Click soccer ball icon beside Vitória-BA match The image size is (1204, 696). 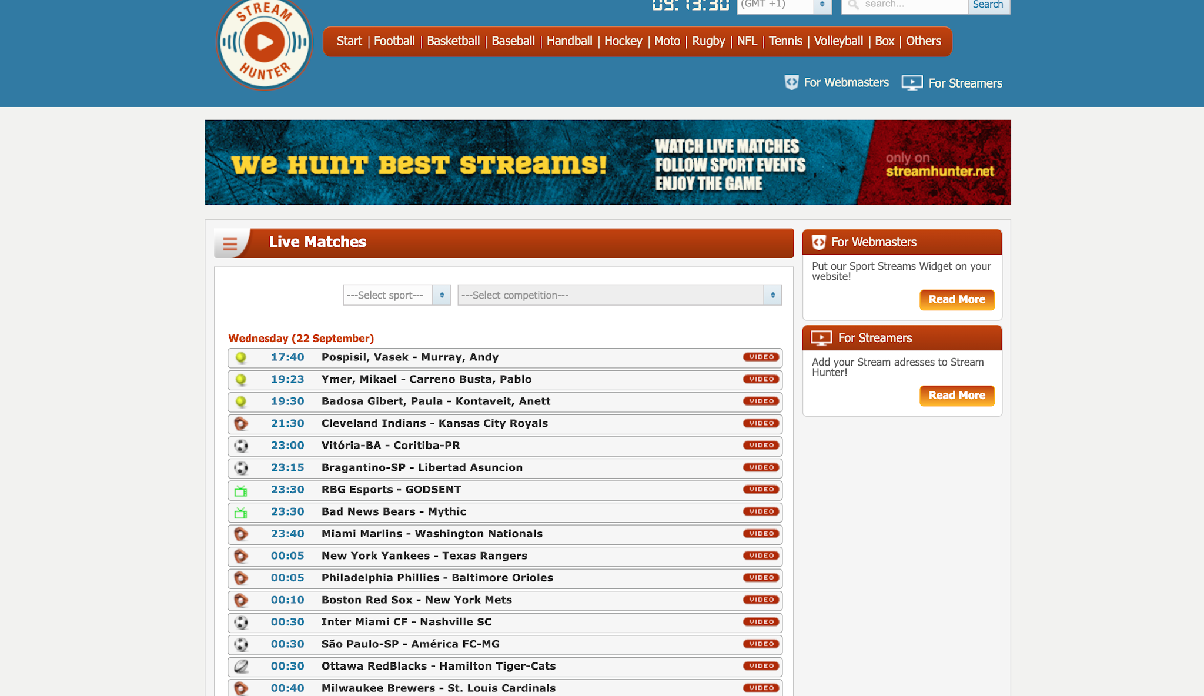click(x=241, y=446)
